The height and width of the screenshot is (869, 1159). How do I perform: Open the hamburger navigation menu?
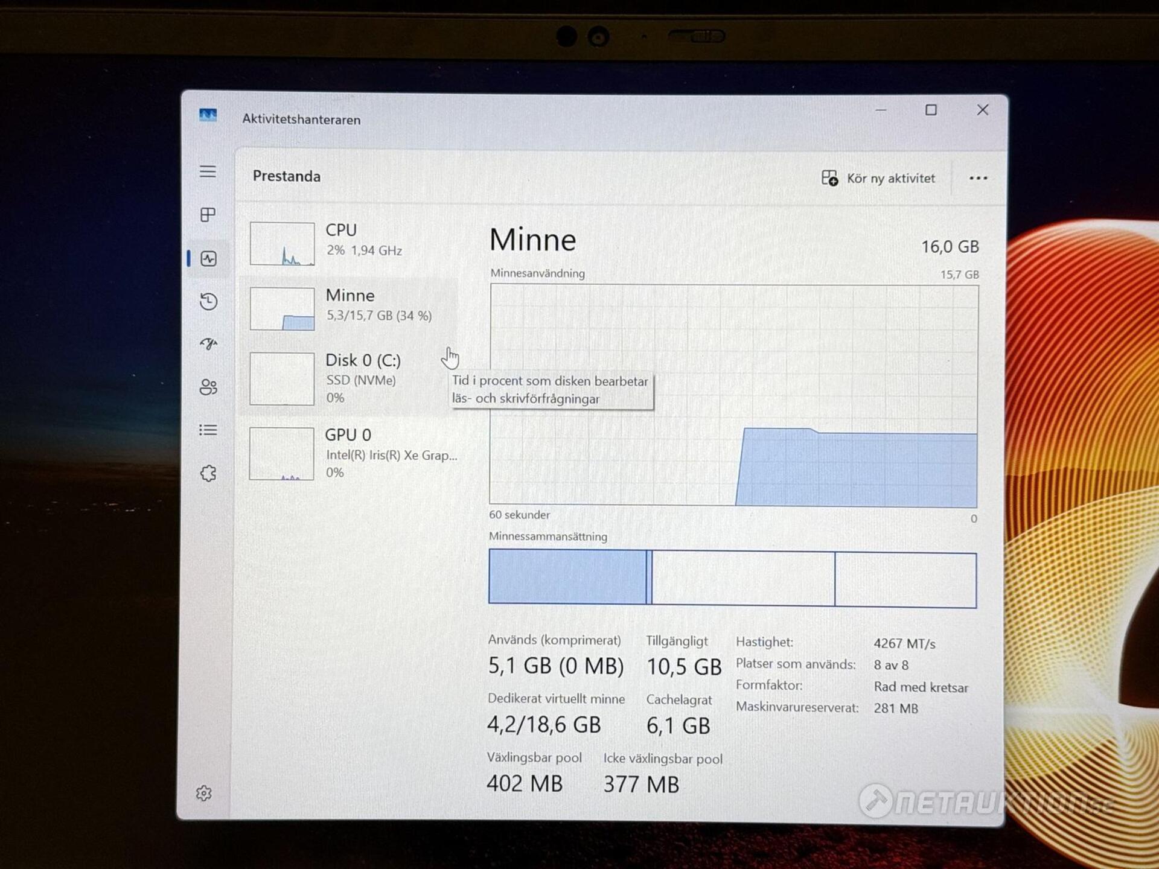(208, 172)
